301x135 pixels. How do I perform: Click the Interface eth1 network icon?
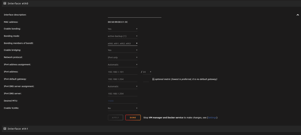click(x=5, y=129)
